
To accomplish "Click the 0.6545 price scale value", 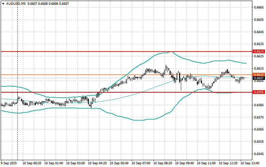I will 259,154.
